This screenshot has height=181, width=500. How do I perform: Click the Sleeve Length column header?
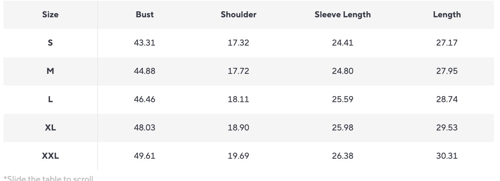pos(342,14)
